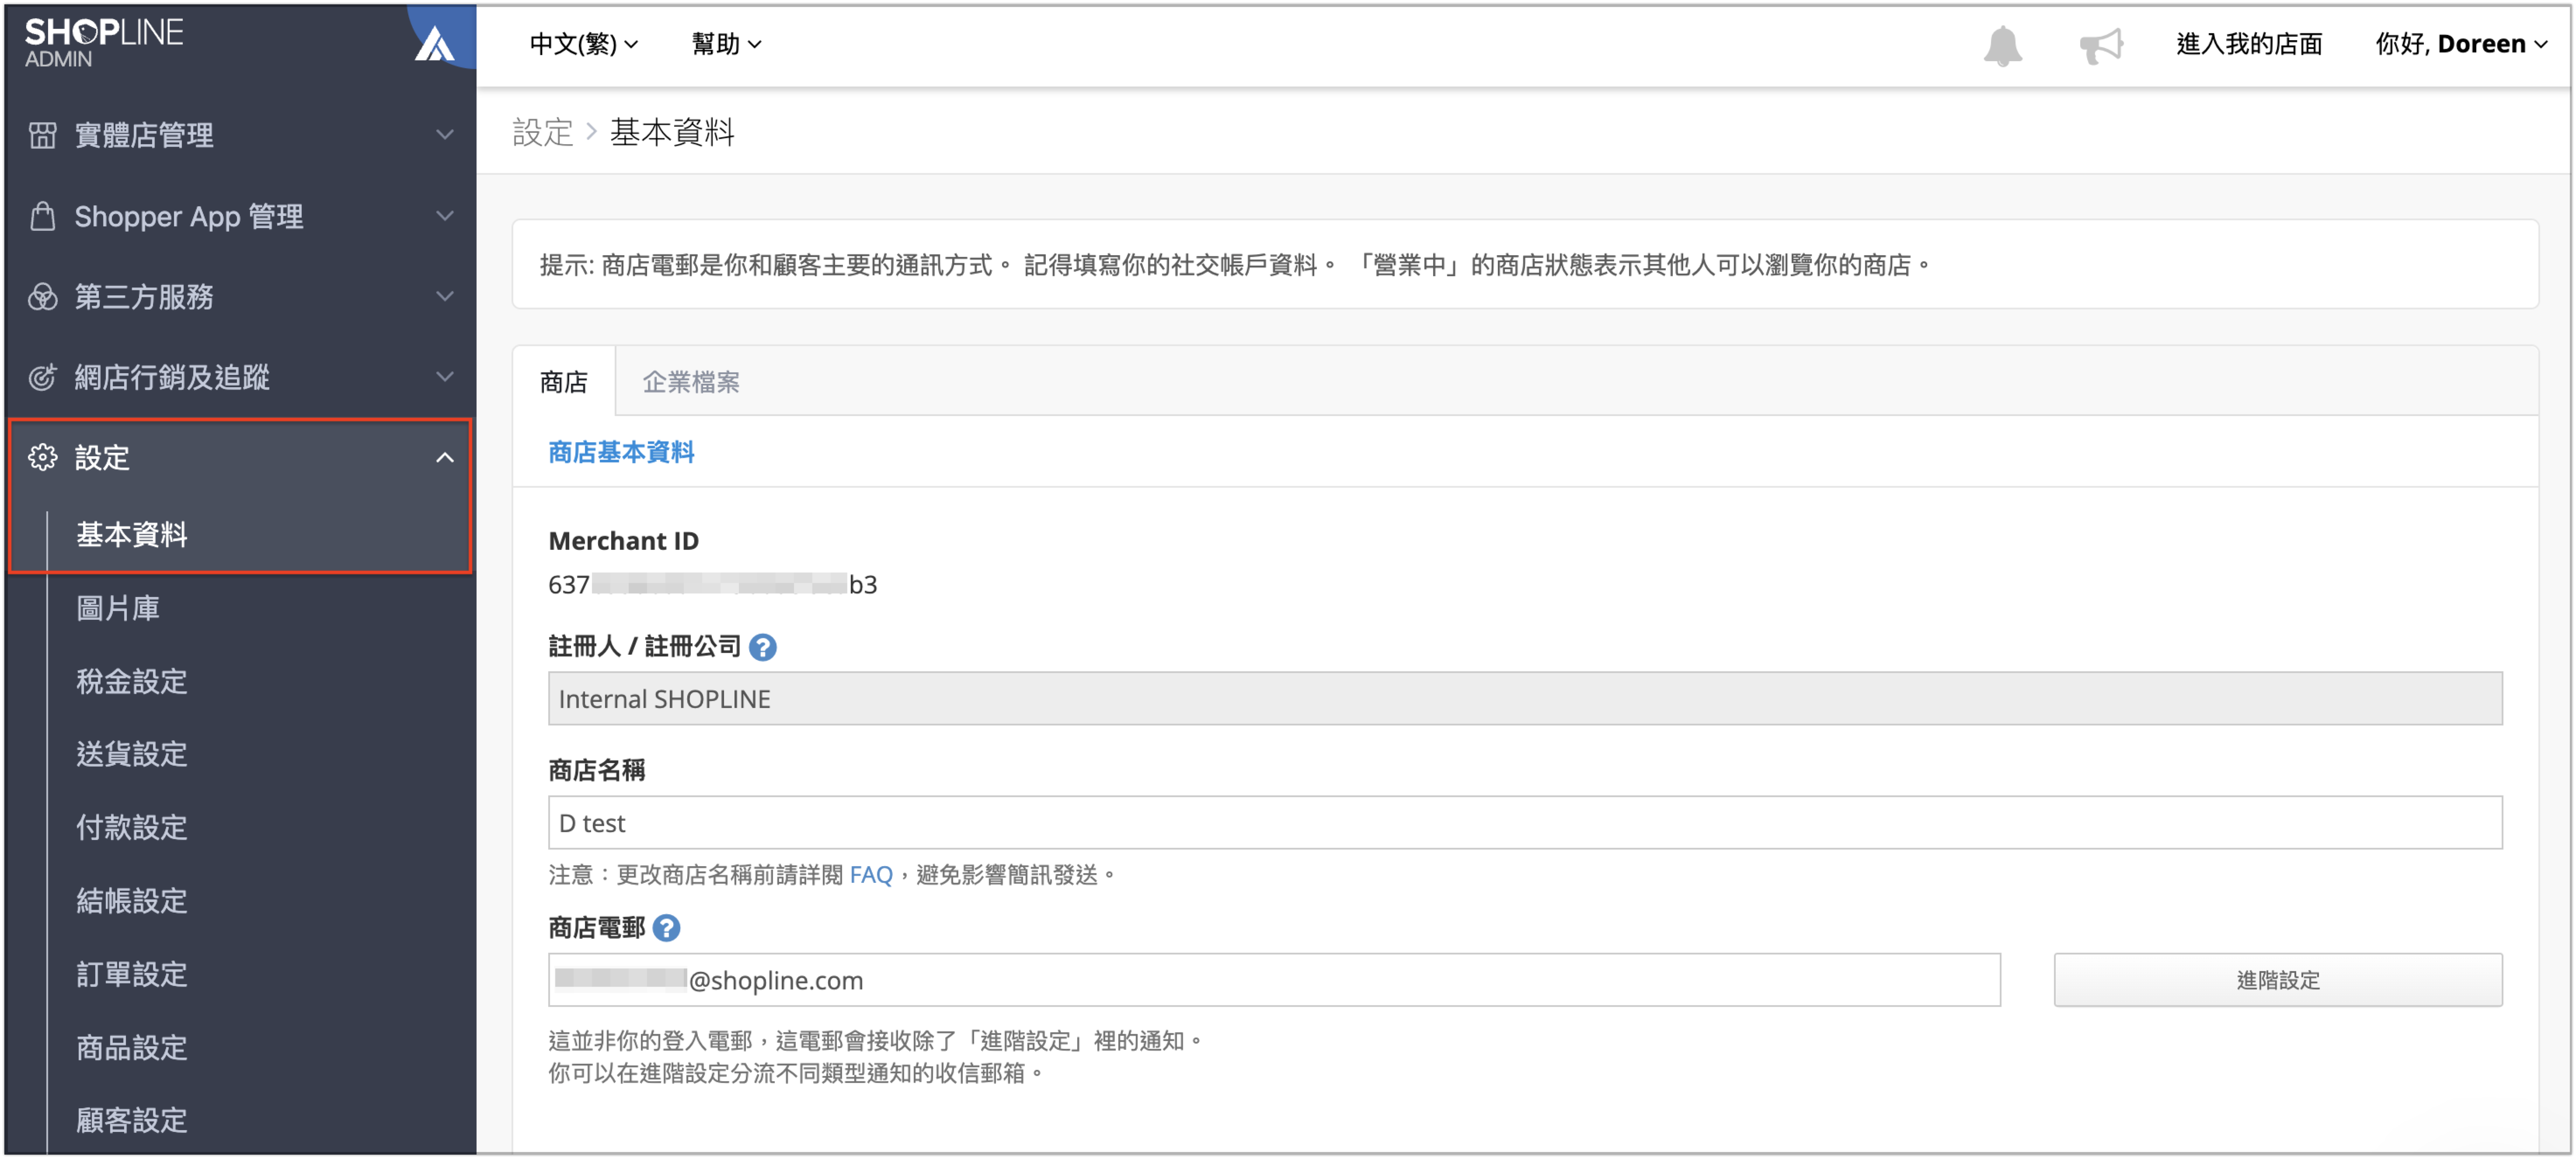Switch to the 企業檔案 tab

pos(691,382)
